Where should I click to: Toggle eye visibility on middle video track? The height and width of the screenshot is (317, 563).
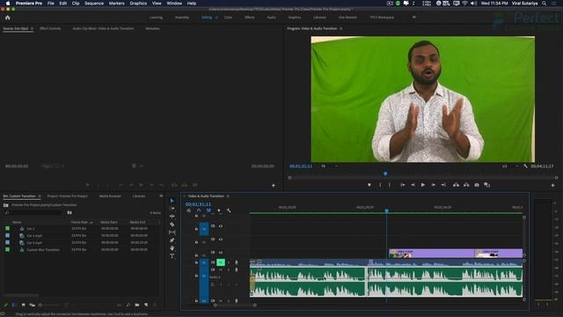coord(221,239)
